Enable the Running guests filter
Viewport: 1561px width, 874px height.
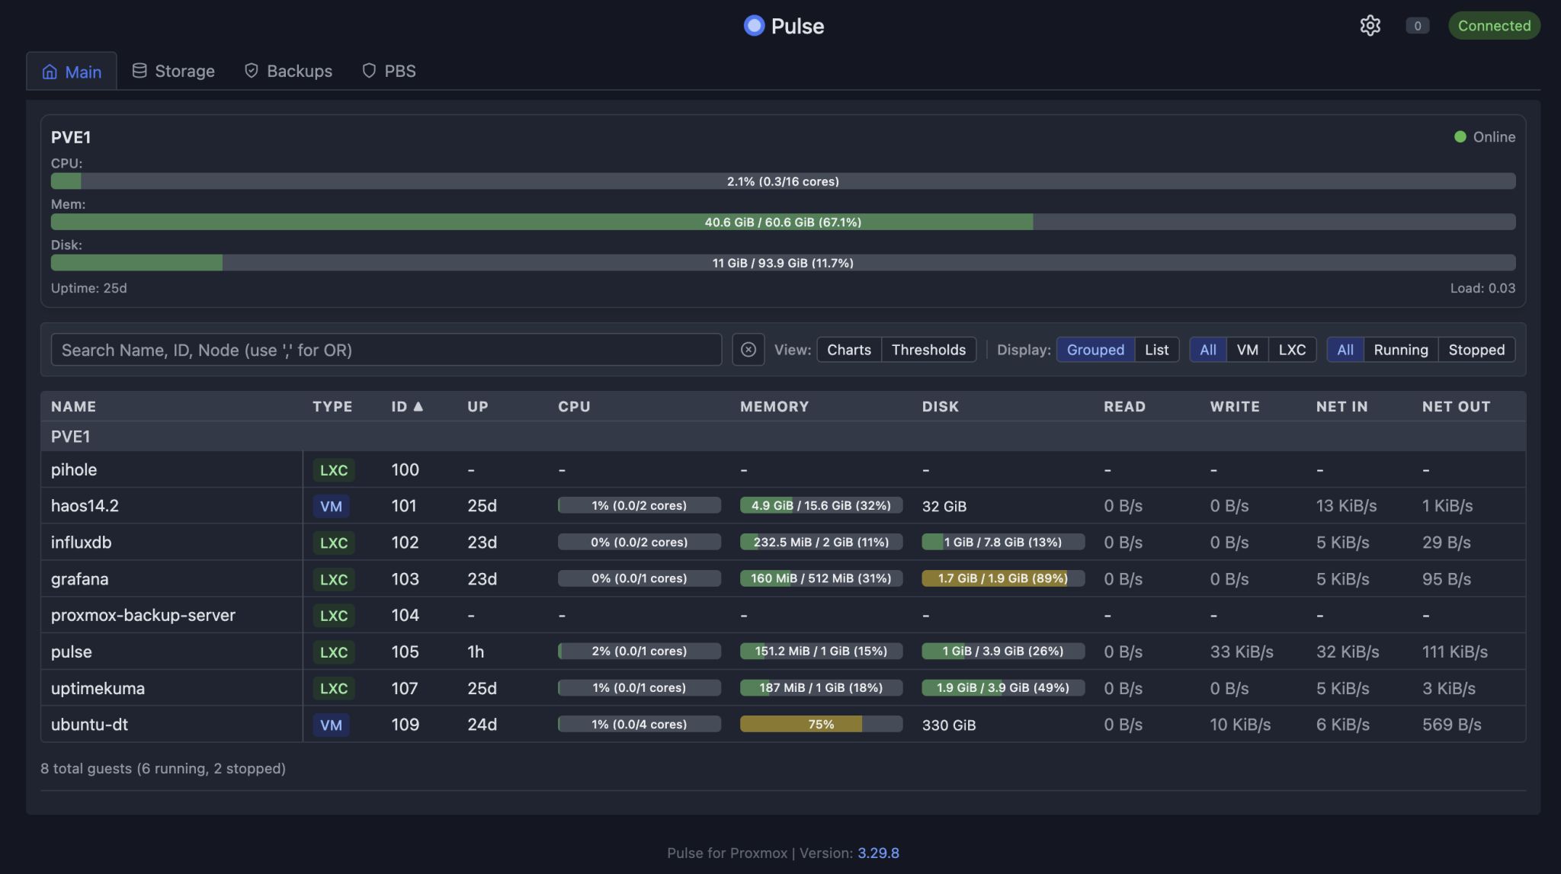[x=1401, y=349]
